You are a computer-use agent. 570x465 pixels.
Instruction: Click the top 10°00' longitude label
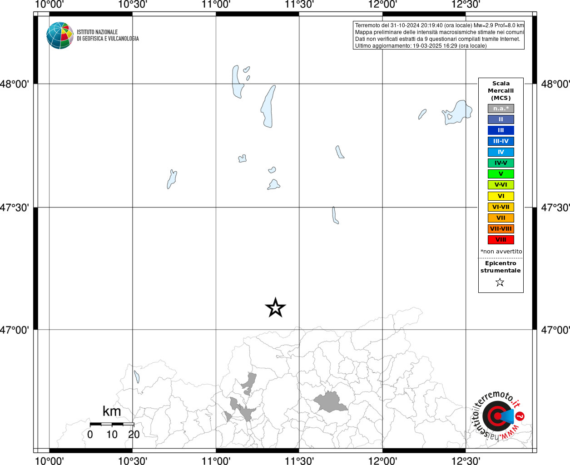pyautogui.click(x=49, y=5)
